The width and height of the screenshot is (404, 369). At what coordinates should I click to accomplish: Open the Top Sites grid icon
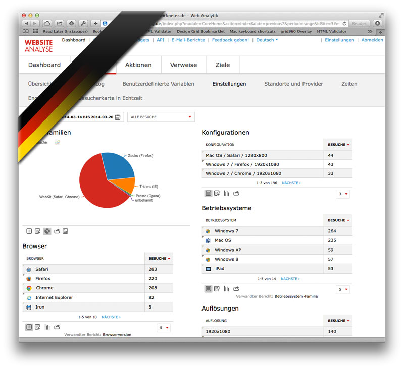(x=35, y=31)
